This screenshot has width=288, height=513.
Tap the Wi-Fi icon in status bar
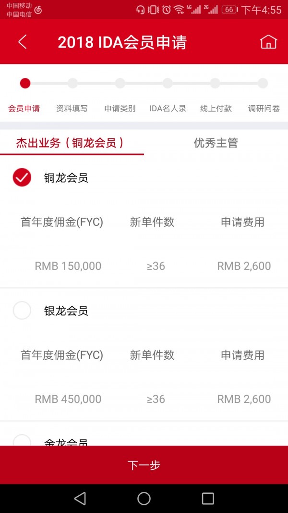tap(179, 10)
